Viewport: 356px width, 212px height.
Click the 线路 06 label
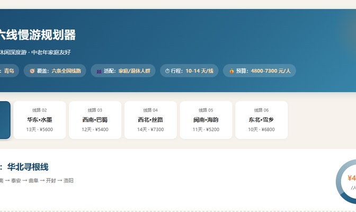pyautogui.click(x=261, y=110)
